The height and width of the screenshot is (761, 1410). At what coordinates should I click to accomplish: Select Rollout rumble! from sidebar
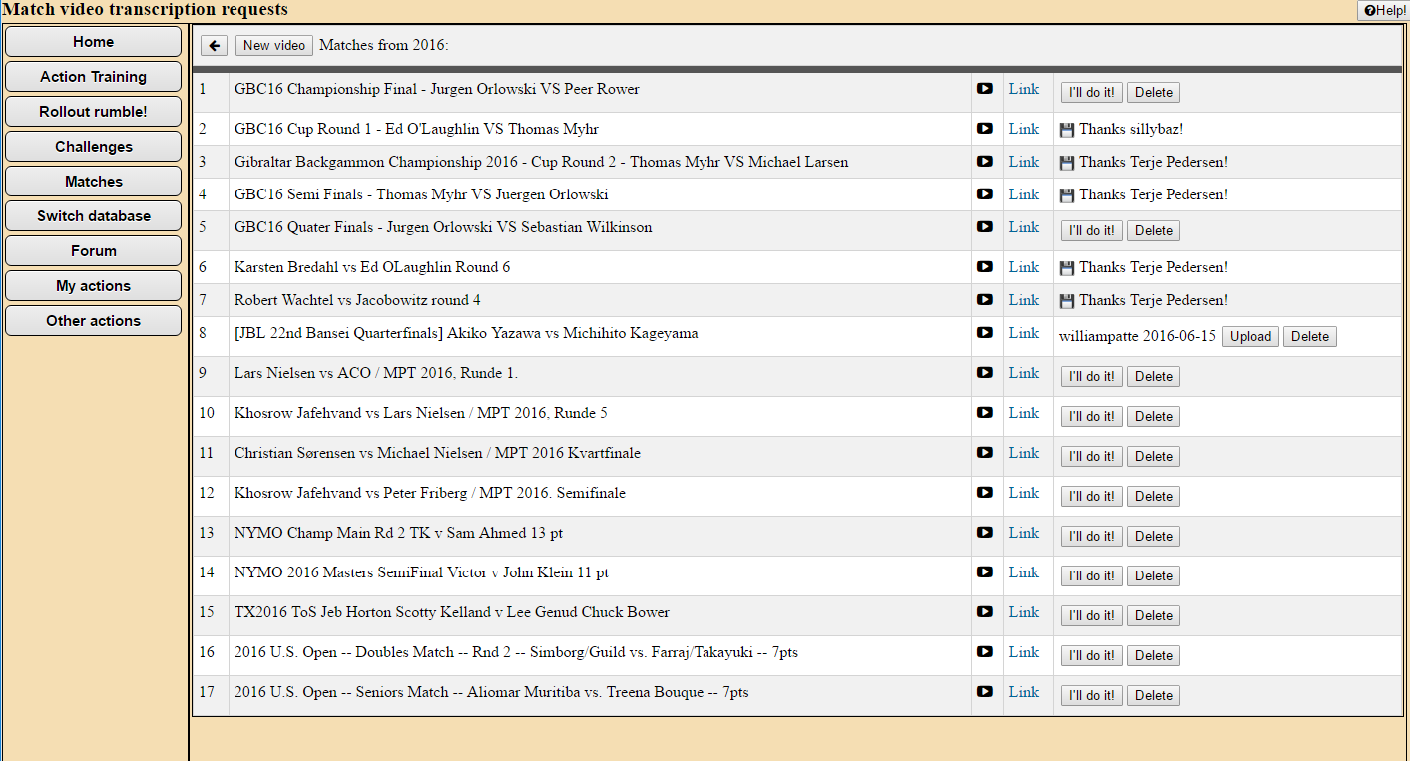coord(93,112)
